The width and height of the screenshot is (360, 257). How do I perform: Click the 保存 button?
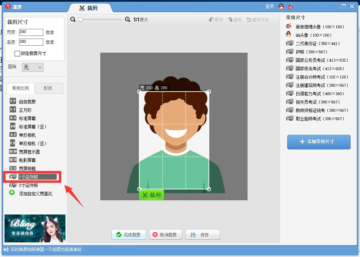click(203, 234)
